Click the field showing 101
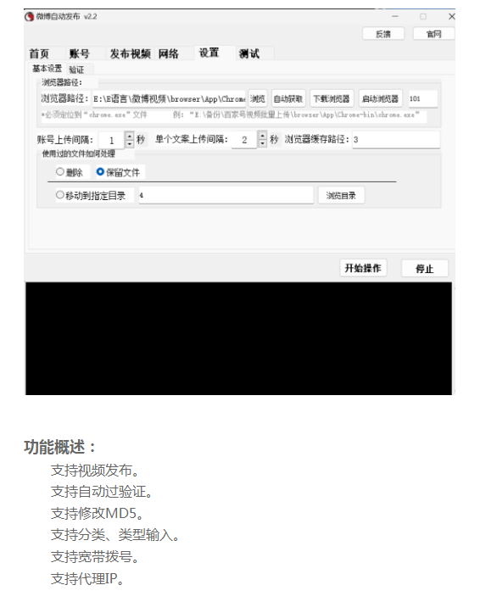The width and height of the screenshot is (480, 613). click(423, 99)
